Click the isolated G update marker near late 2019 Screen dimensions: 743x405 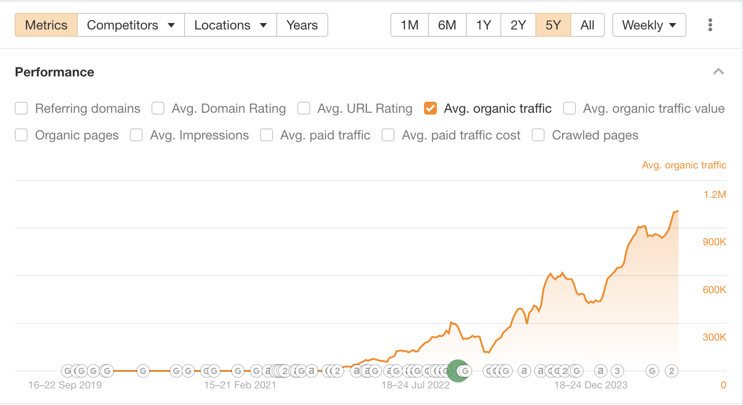[x=143, y=371]
